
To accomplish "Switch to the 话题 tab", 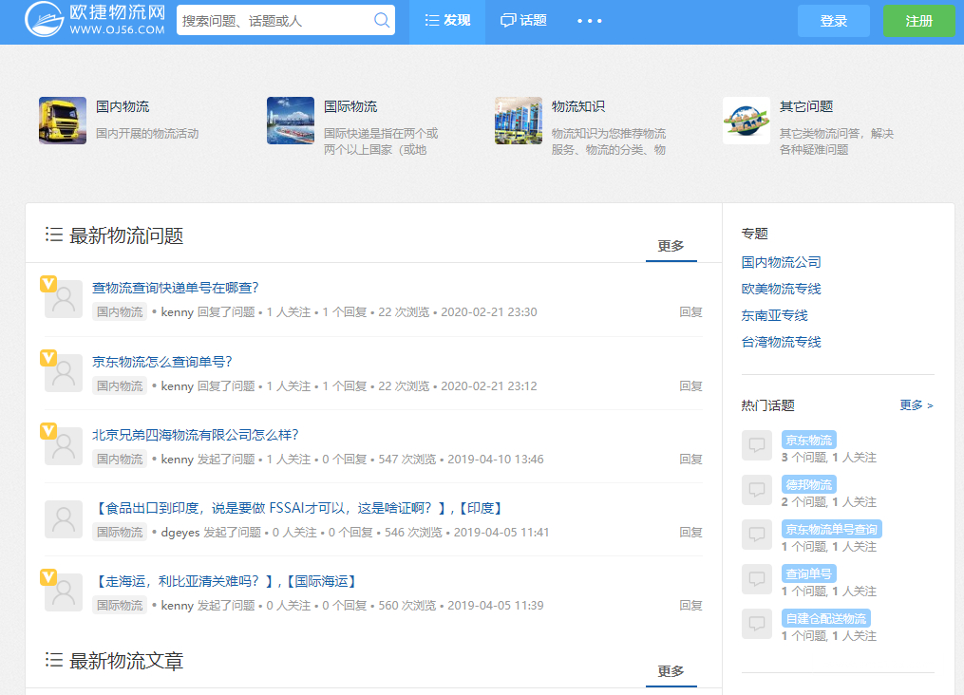I will pyautogui.click(x=523, y=21).
